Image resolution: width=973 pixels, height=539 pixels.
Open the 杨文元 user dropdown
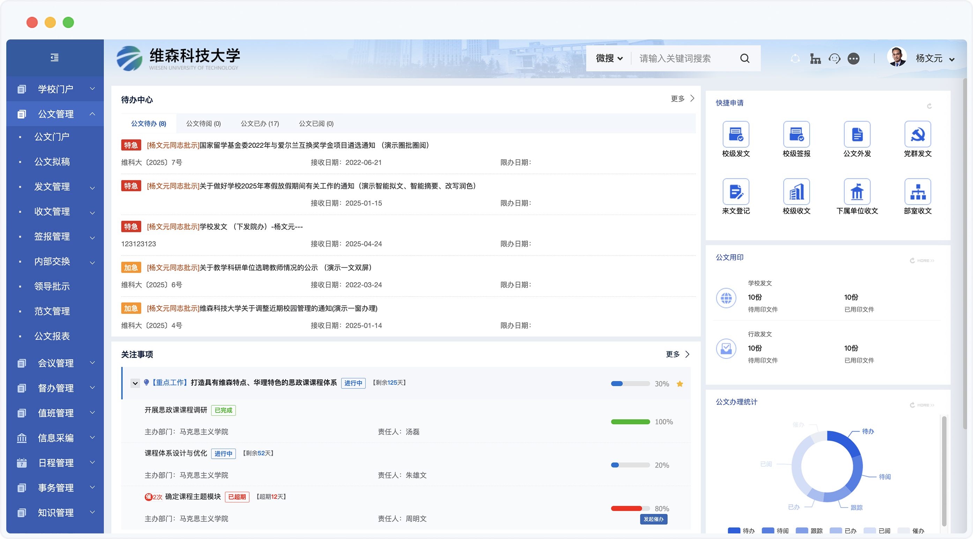click(x=952, y=59)
